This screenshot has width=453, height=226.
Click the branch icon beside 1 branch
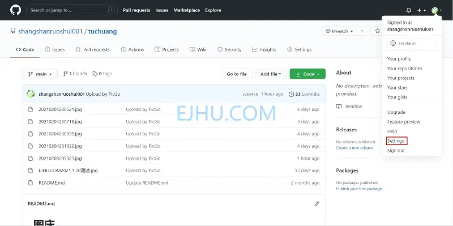tap(65, 74)
